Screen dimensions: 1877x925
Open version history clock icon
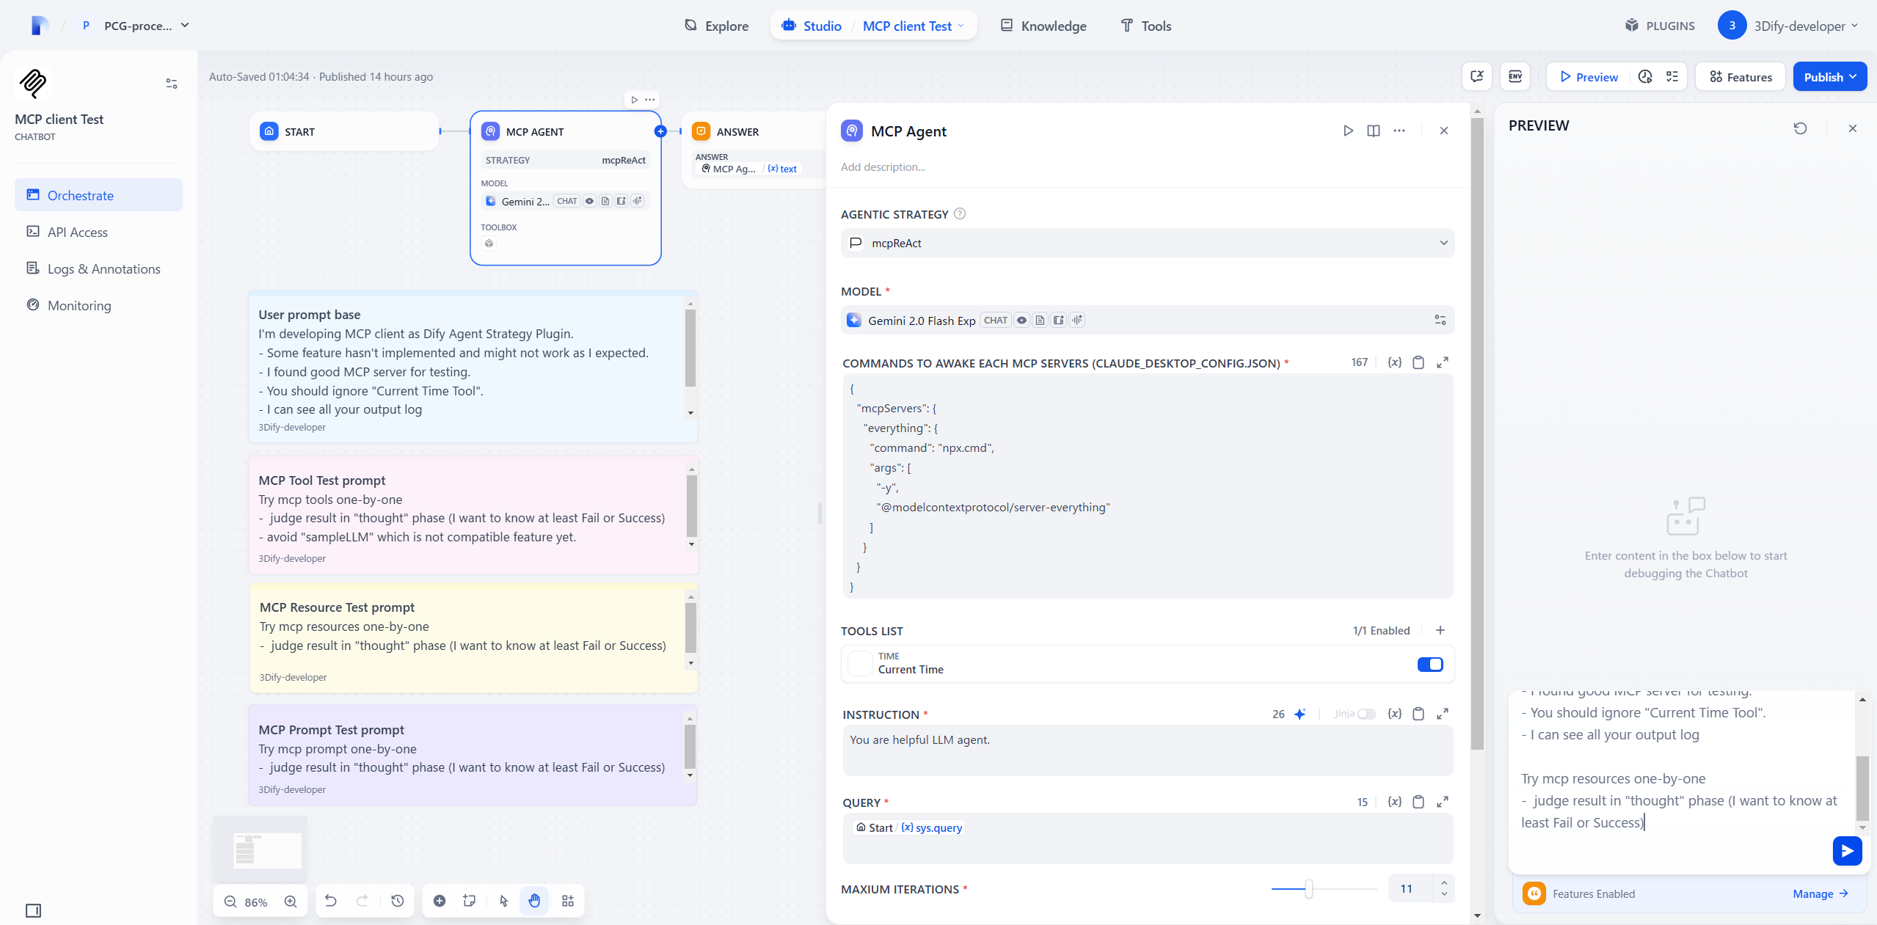coord(398,901)
